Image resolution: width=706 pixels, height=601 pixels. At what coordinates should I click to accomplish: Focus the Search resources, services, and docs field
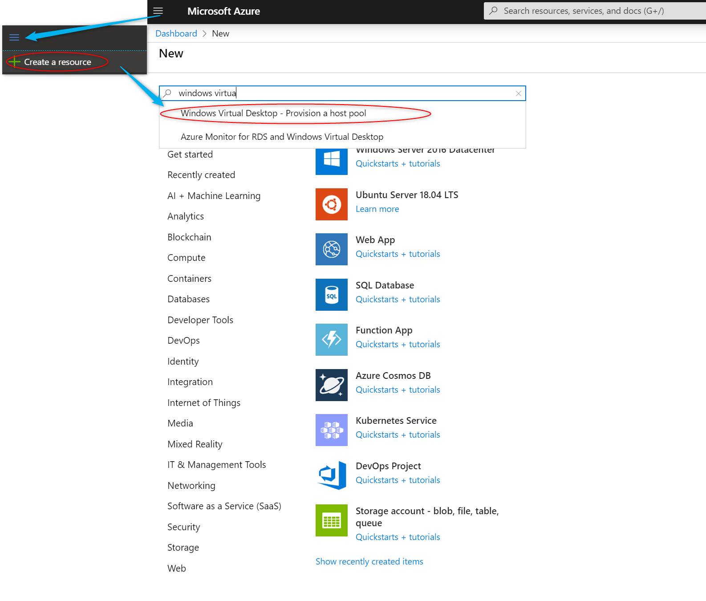595,11
